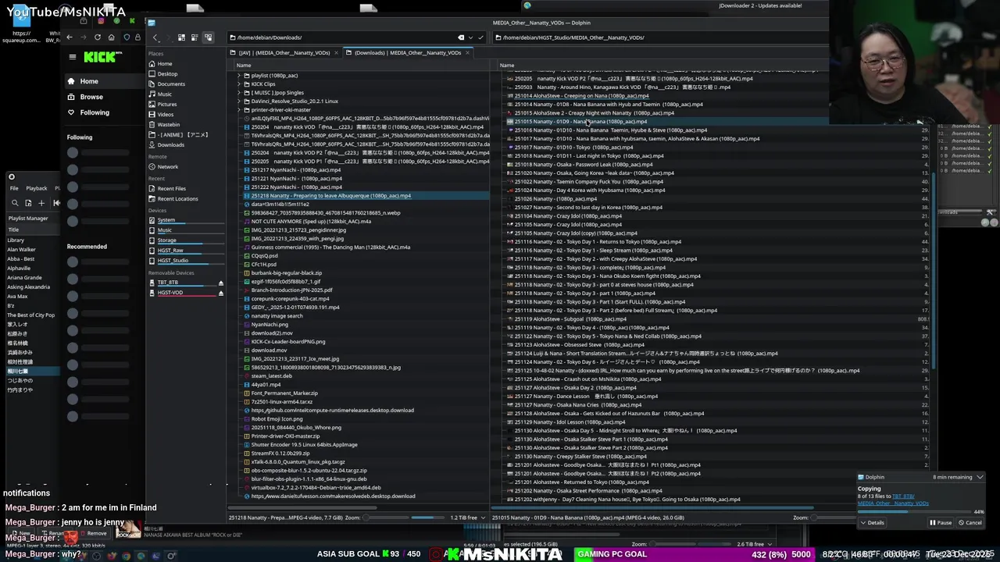Expand the playlist (1080p_aac) folder
The width and height of the screenshot is (1000, 562).
click(238, 76)
